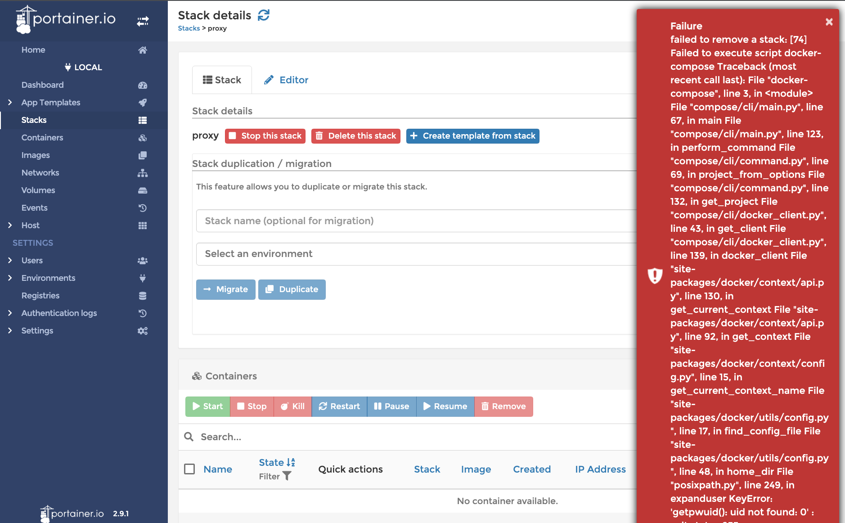
Task: Click the Environments plug icon
Action: point(143,278)
